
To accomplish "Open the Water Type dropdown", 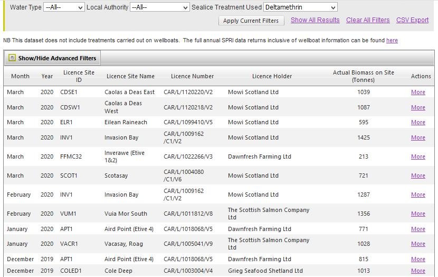I will click(x=64, y=7).
